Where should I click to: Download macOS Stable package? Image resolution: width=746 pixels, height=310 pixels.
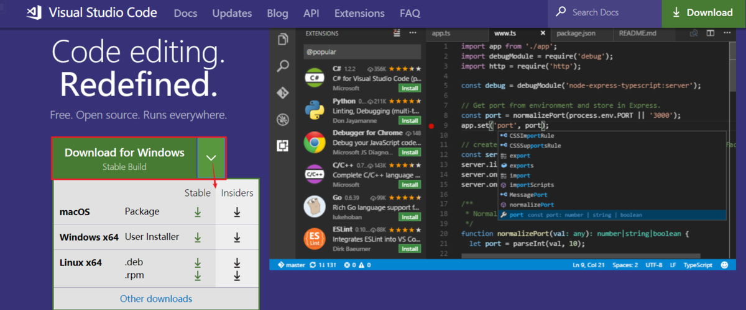click(198, 212)
